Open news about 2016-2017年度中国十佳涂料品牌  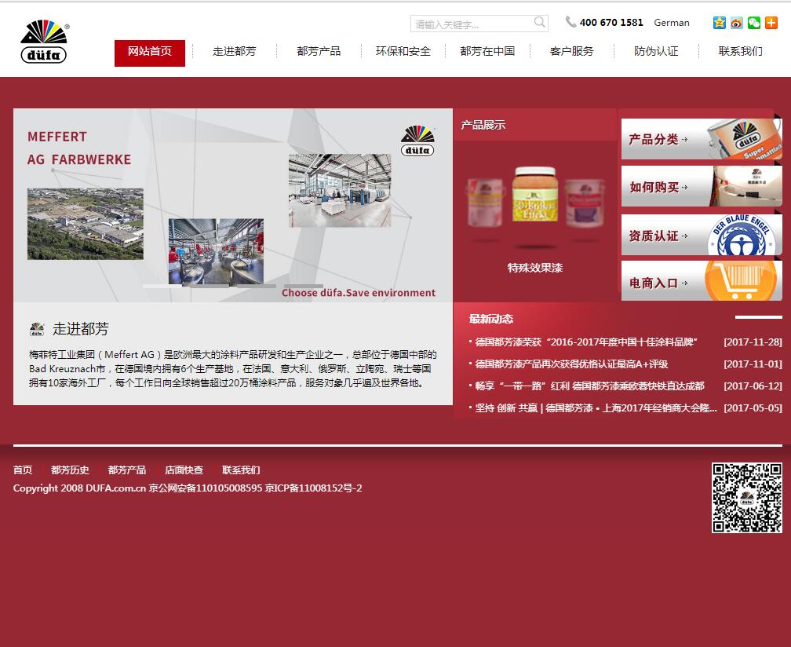coord(586,342)
